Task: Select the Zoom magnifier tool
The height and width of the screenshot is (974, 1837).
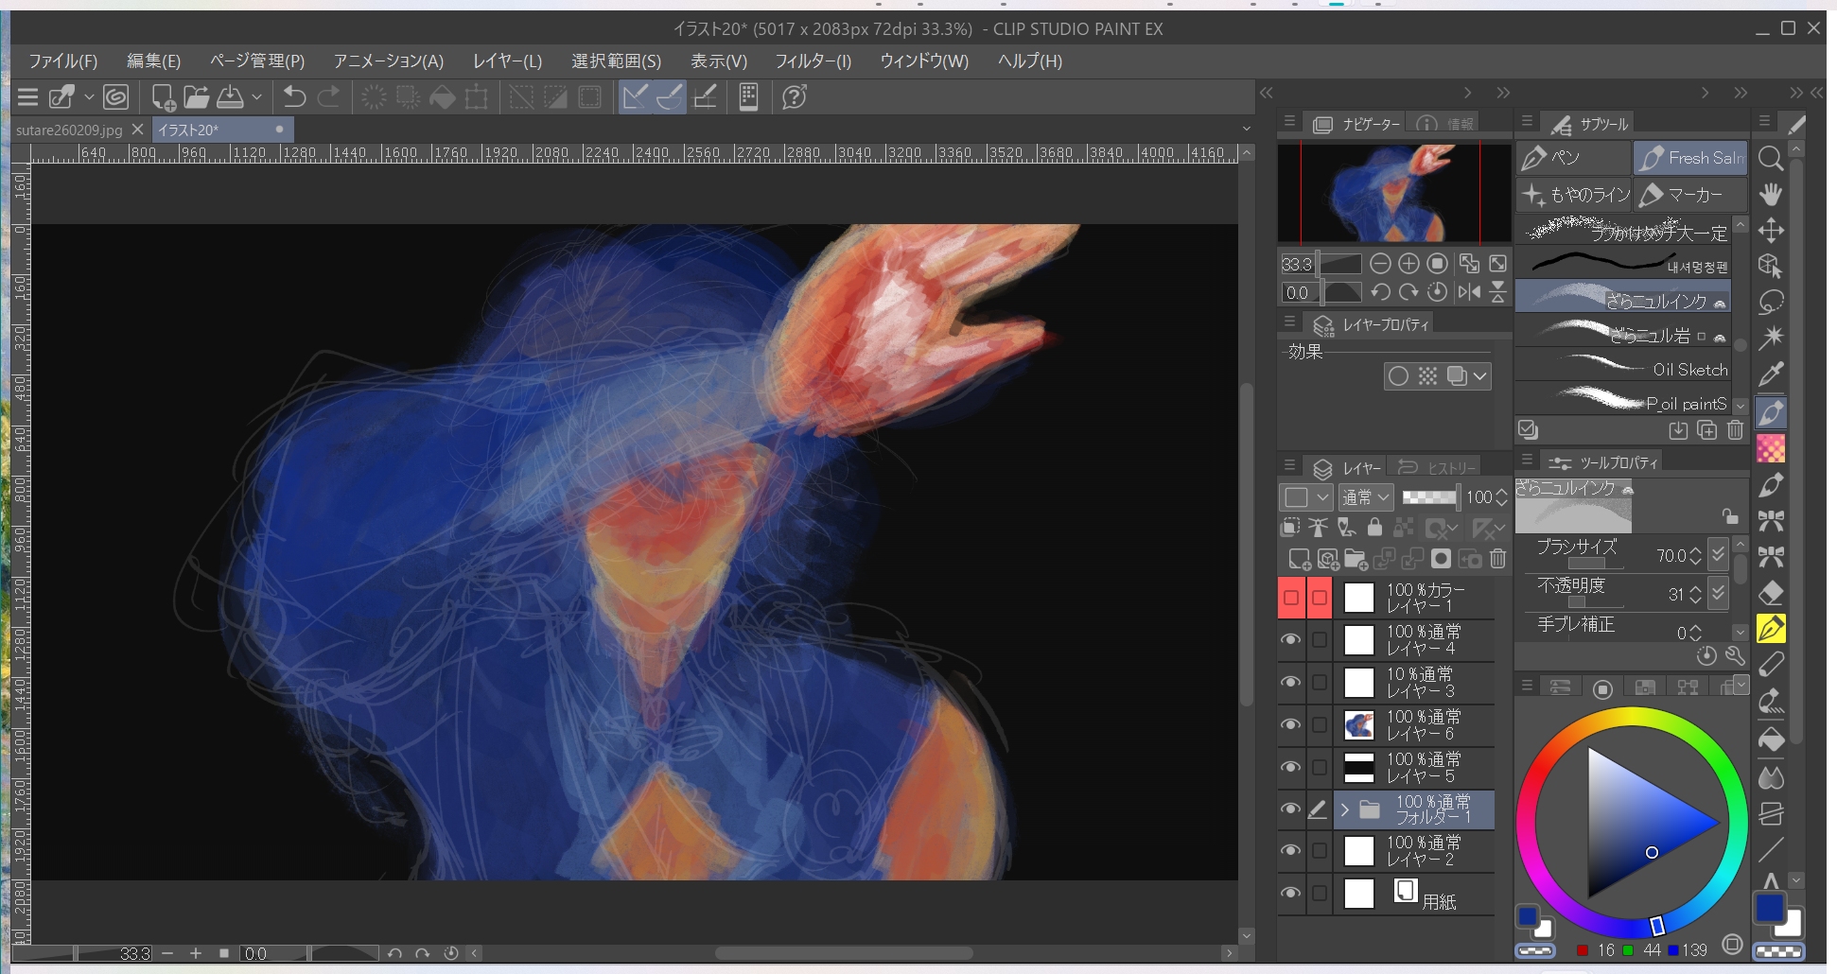Action: (x=1770, y=159)
